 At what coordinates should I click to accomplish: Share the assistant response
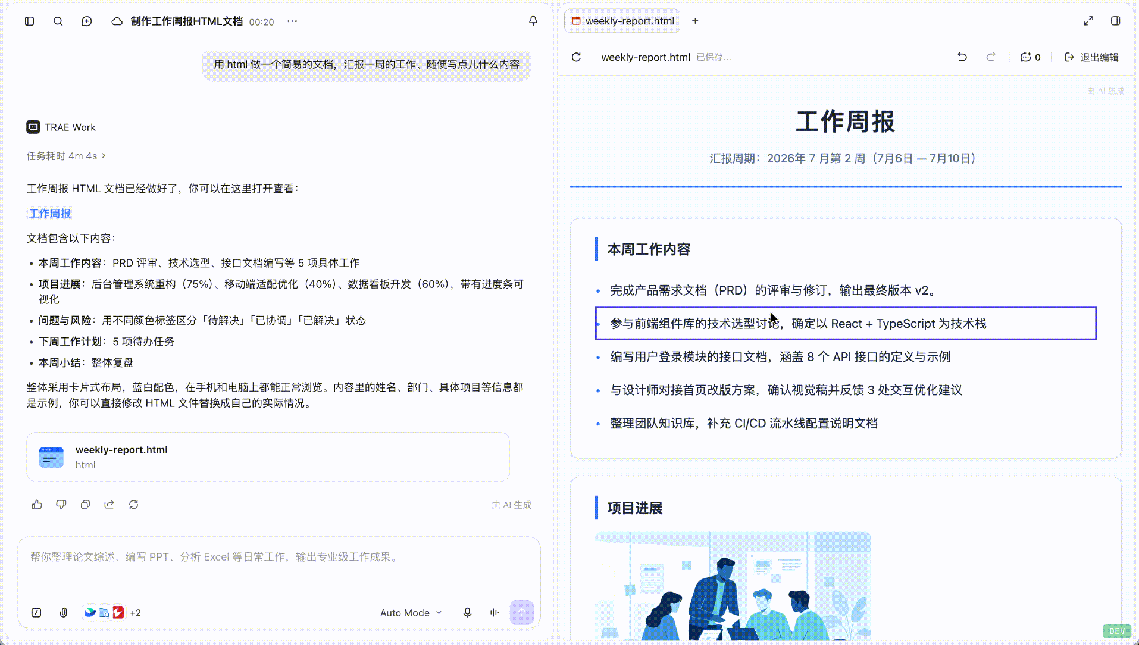pos(109,505)
